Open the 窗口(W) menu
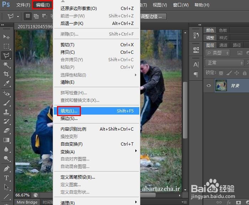Image resolution: width=249 pixels, height=205 pixels. coord(181,5)
